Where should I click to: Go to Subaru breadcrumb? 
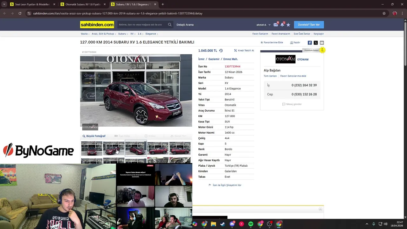122,34
